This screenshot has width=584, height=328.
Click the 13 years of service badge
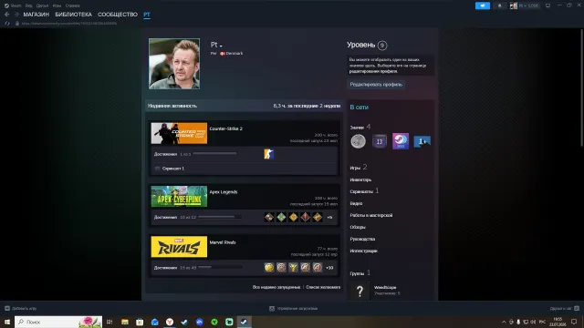(380, 141)
